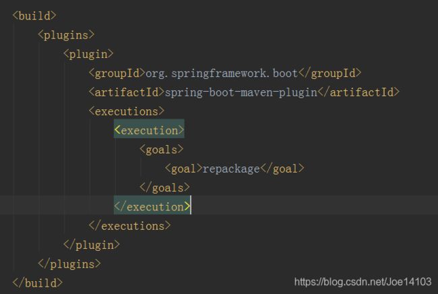438x294 pixels.
Task: Click the closing goal tag after repackage
Action: [x=282, y=169]
